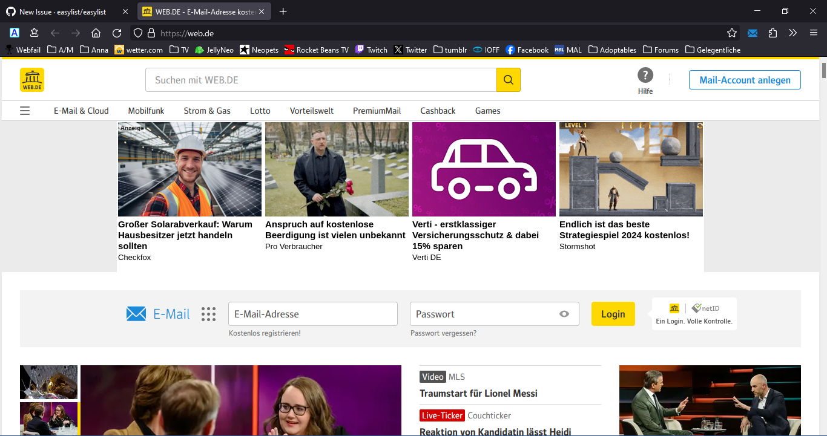827x436 pixels.
Task: Click the WEB.DE logo
Action: [32, 80]
